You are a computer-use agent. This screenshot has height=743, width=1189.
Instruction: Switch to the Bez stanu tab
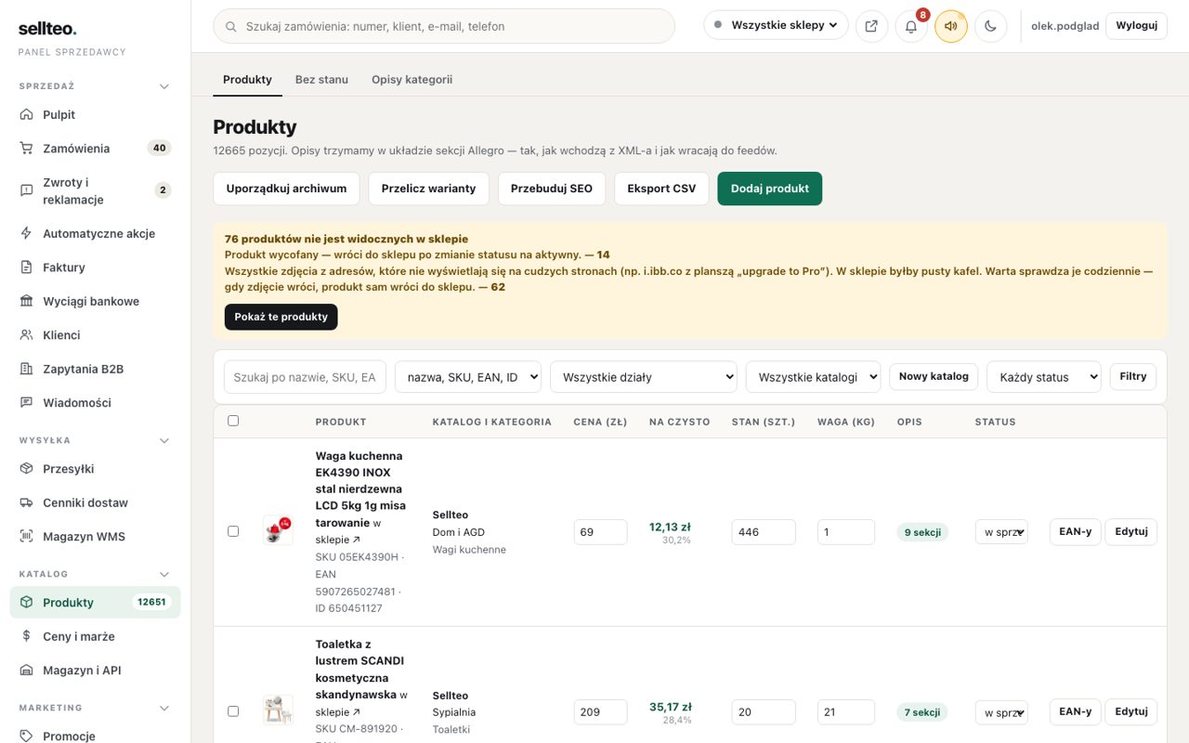click(x=321, y=80)
